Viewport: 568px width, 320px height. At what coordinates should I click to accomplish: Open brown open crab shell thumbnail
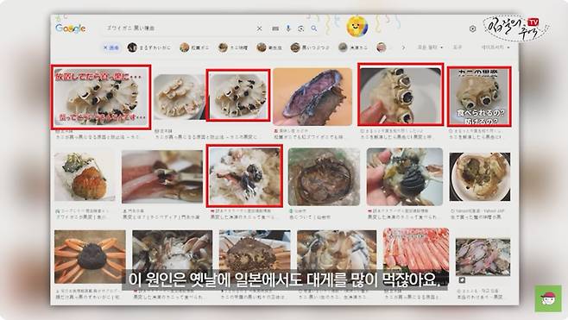point(325,177)
